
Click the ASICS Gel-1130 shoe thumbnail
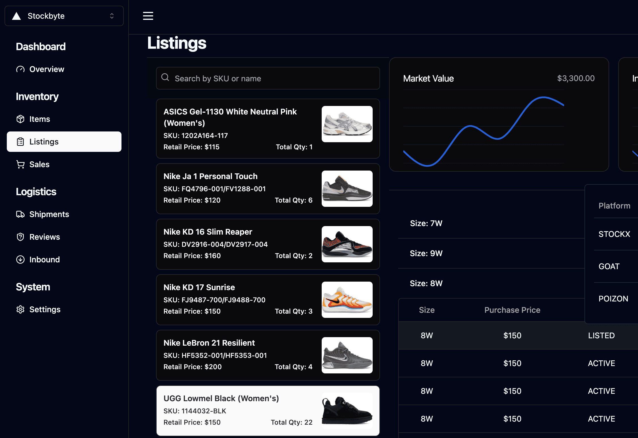pyautogui.click(x=347, y=124)
